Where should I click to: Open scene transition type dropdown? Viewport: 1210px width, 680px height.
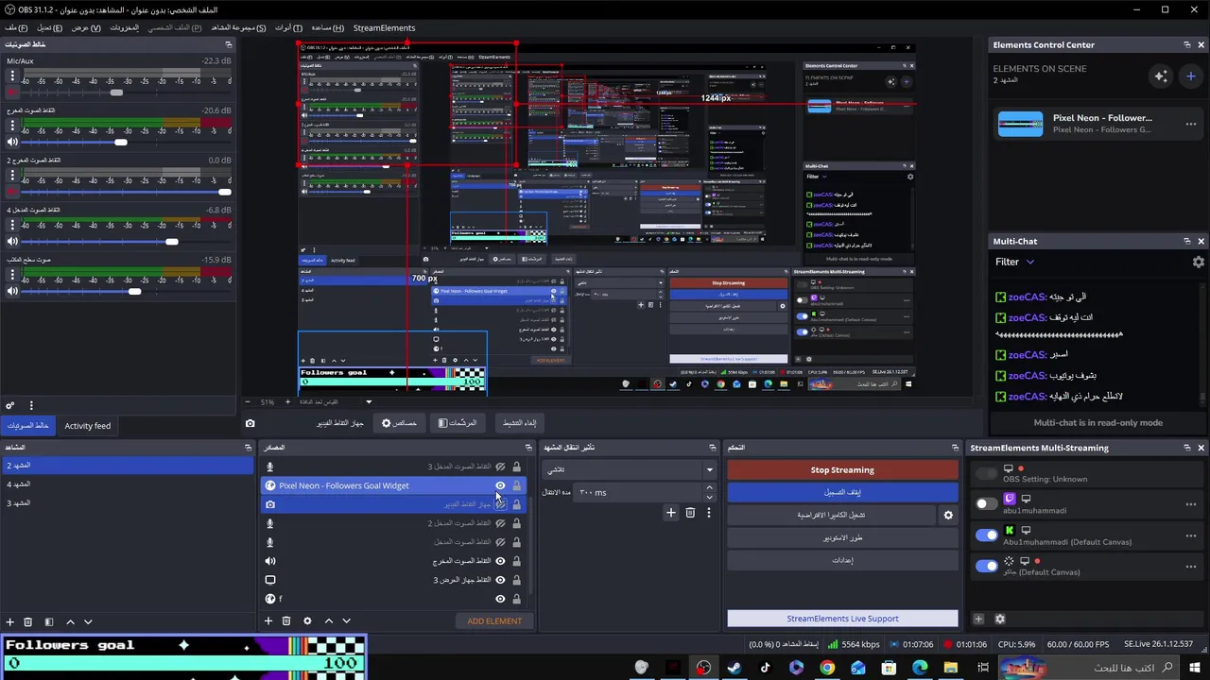tap(630, 469)
